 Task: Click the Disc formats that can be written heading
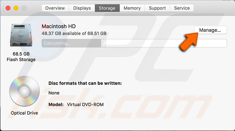pos(85,83)
